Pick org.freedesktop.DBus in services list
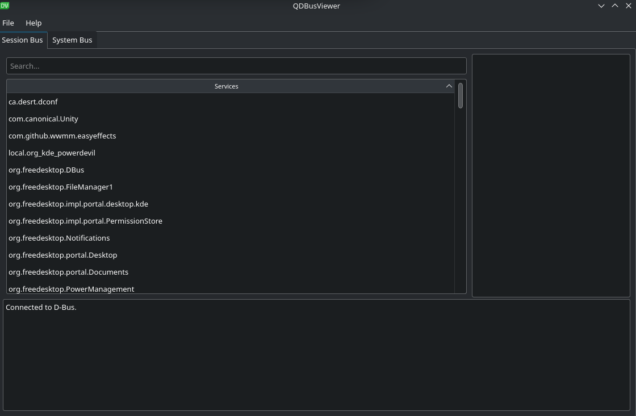Image resolution: width=636 pixels, height=416 pixels. [x=46, y=170]
